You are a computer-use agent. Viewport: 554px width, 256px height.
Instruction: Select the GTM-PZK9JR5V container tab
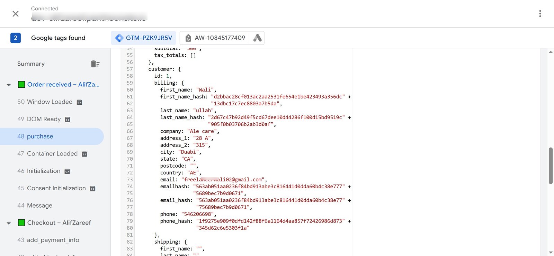point(143,38)
